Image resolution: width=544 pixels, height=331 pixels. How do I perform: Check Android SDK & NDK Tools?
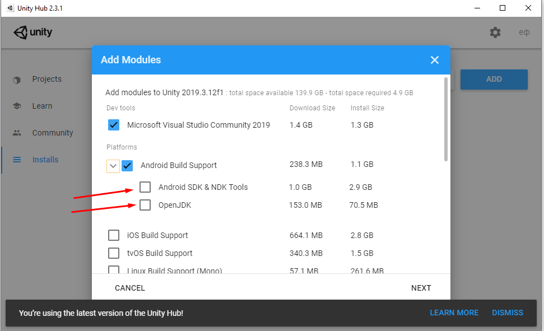click(x=145, y=187)
